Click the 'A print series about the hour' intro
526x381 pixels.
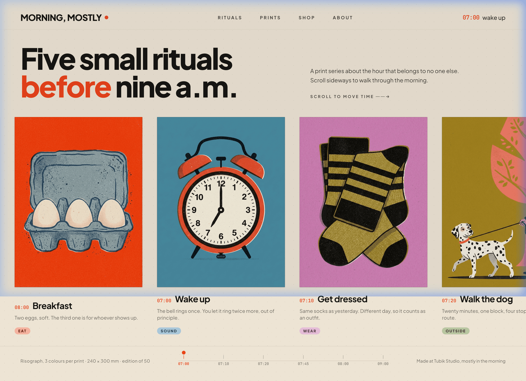click(x=384, y=76)
